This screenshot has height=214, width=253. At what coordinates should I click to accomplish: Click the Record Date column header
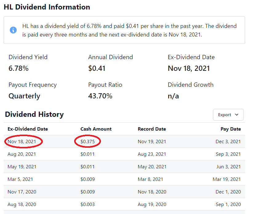click(152, 129)
